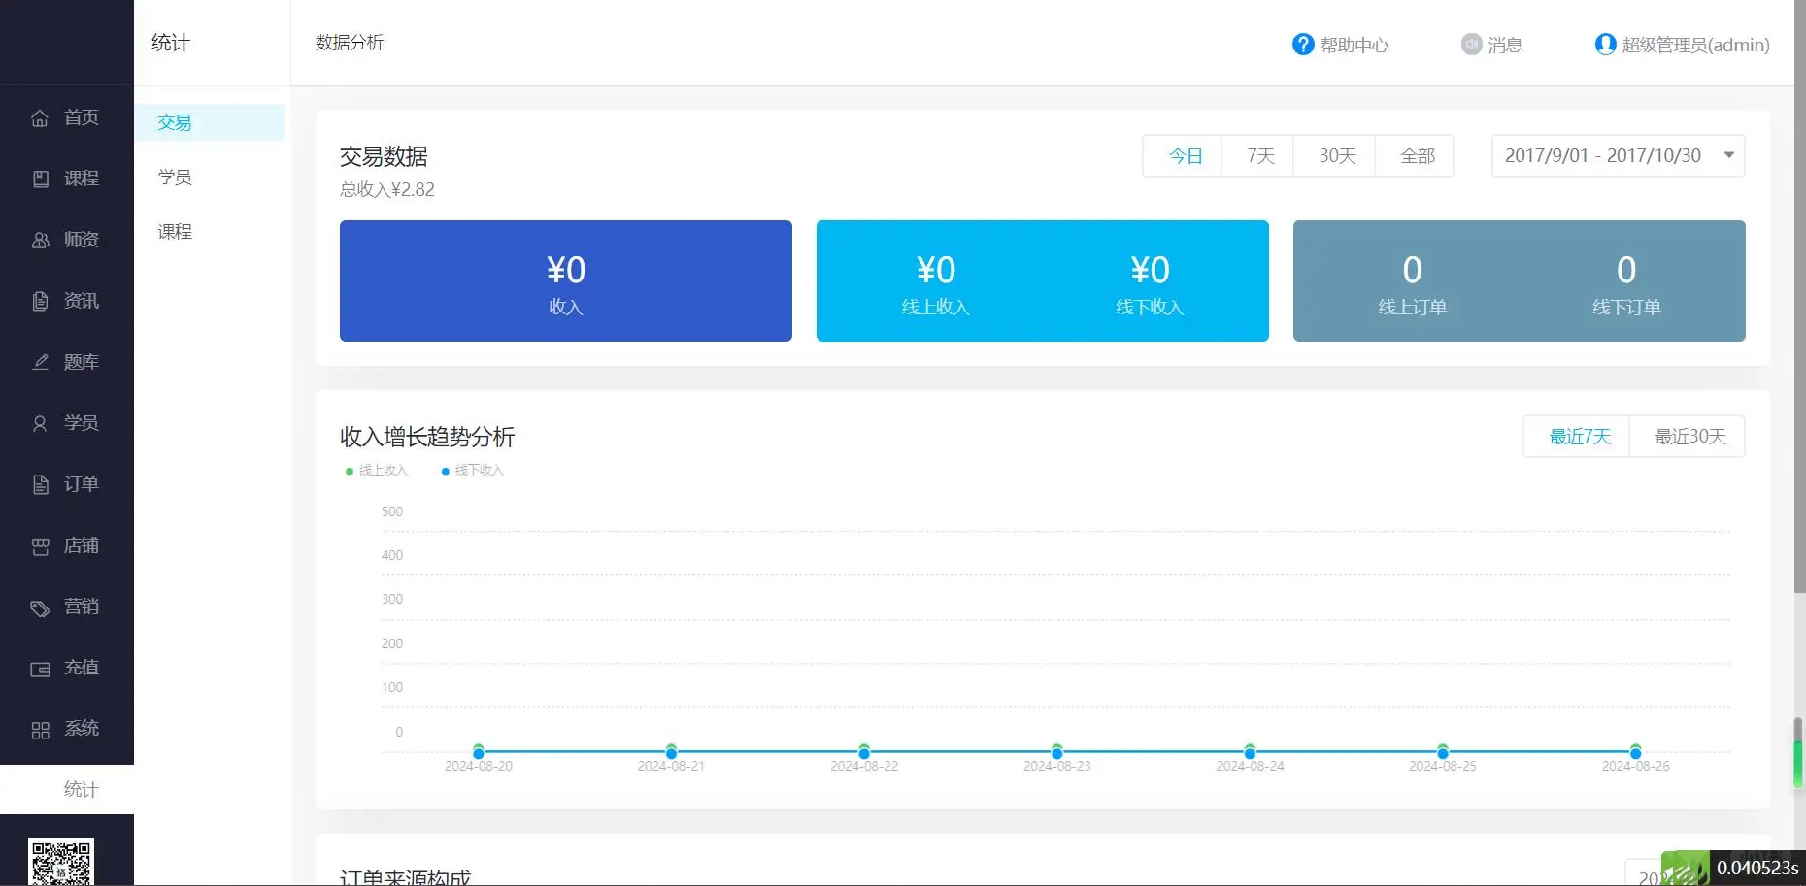The width and height of the screenshot is (1806, 886).
Task: Click the chart data point for 2024-08-22
Action: (864, 752)
